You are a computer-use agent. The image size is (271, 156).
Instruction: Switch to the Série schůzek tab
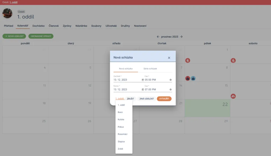(150, 69)
